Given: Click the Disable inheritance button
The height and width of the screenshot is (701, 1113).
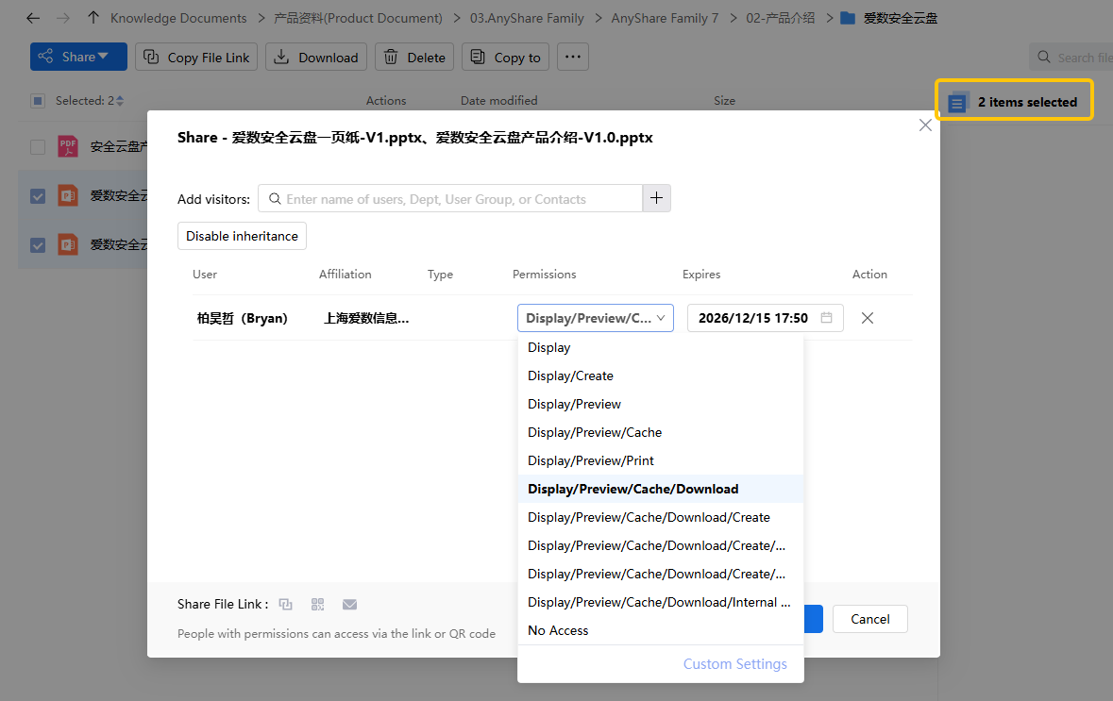Looking at the screenshot, I should pyautogui.click(x=242, y=236).
